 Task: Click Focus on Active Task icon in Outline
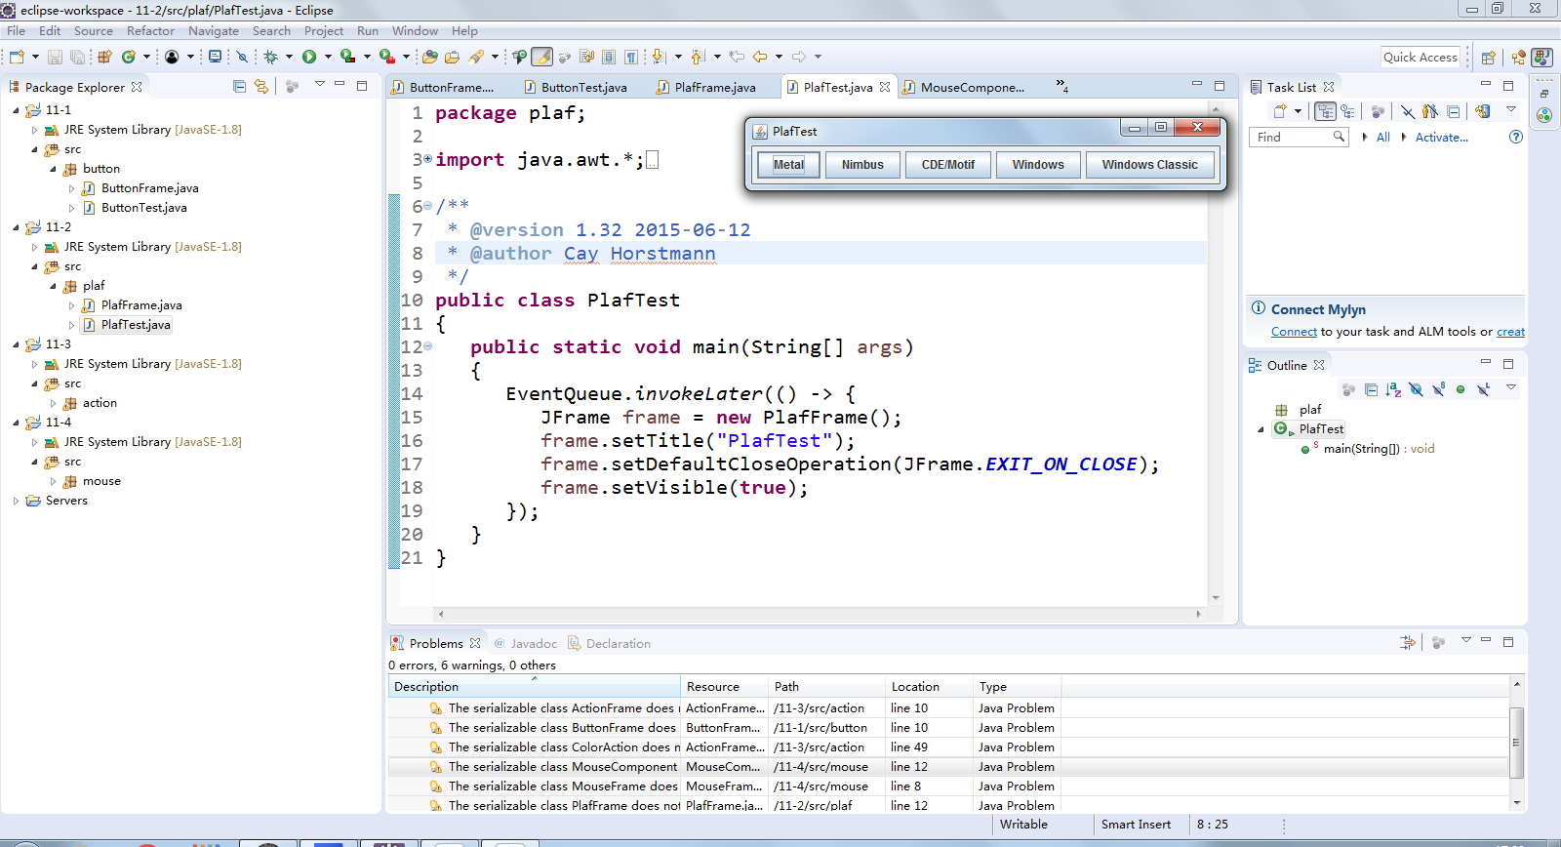click(1348, 389)
